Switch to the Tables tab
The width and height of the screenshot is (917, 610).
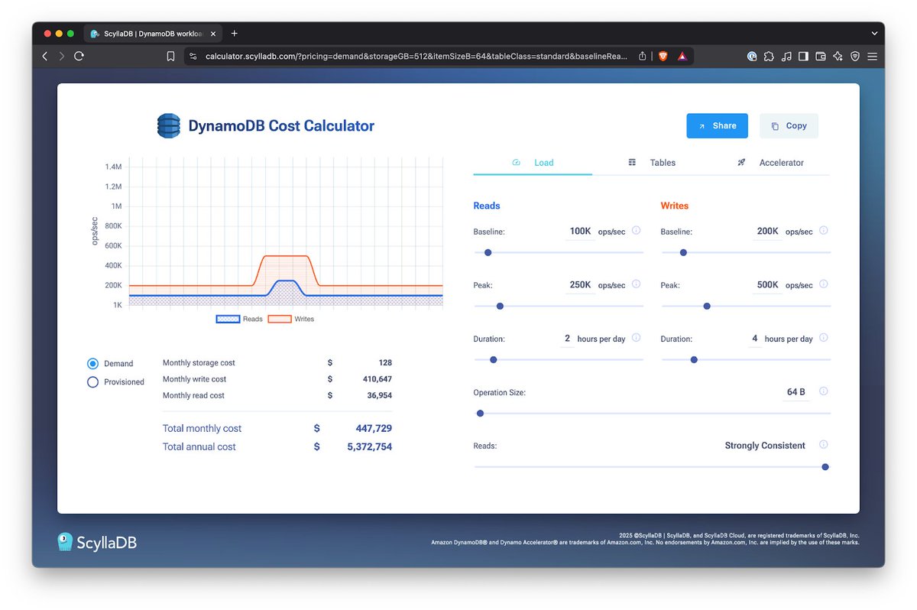click(663, 162)
